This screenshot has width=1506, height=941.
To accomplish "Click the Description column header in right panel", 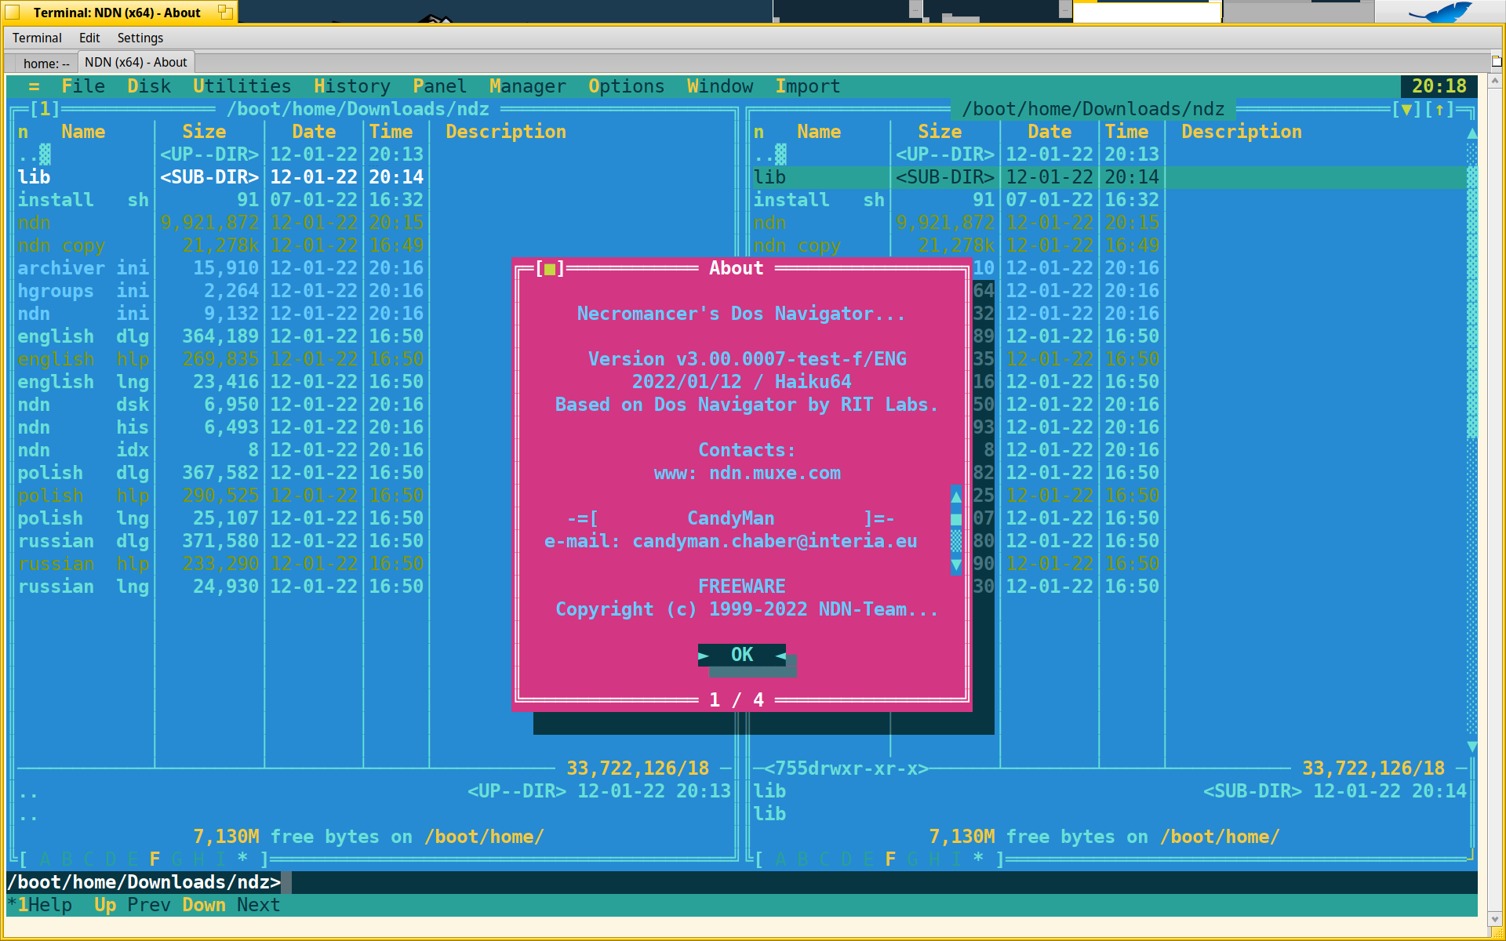I will pyautogui.click(x=1242, y=132).
